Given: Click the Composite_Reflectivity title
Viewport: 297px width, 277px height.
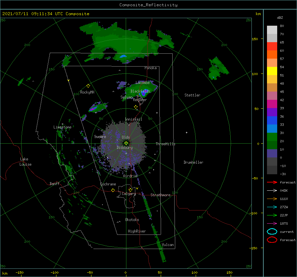Looking at the screenshot, I should tap(148, 5).
